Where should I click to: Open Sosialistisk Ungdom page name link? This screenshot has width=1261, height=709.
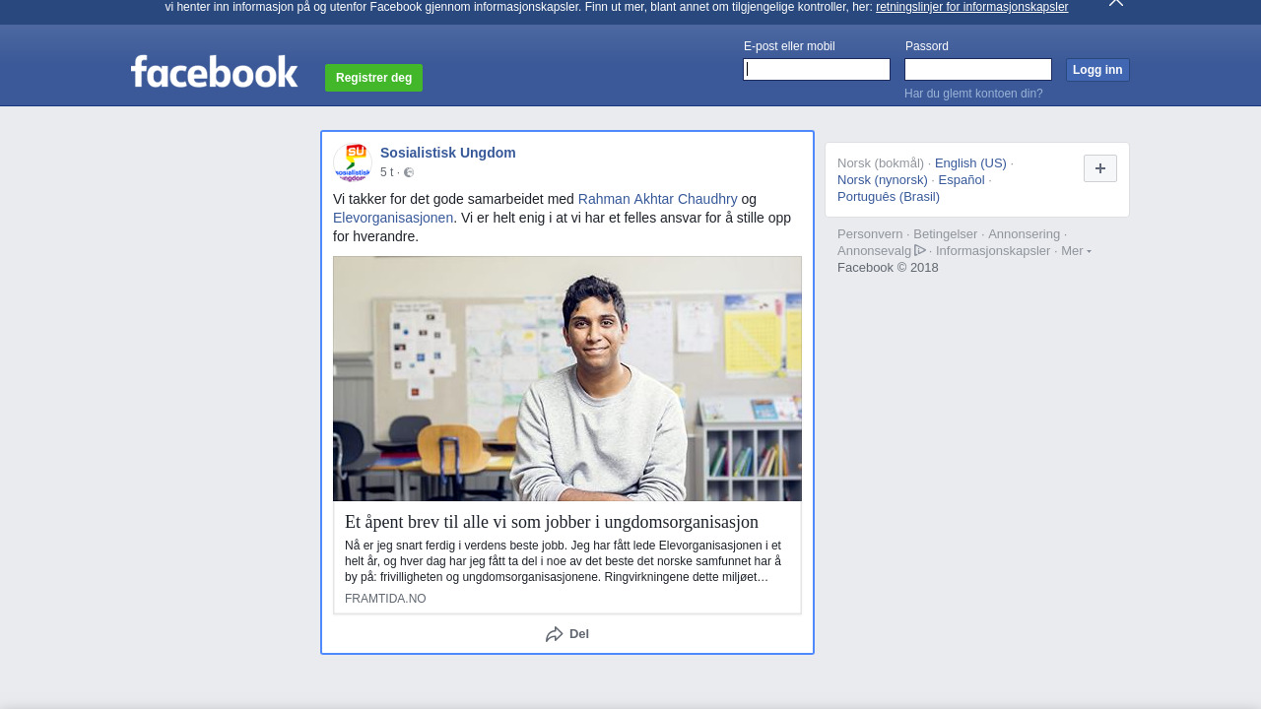448,153
